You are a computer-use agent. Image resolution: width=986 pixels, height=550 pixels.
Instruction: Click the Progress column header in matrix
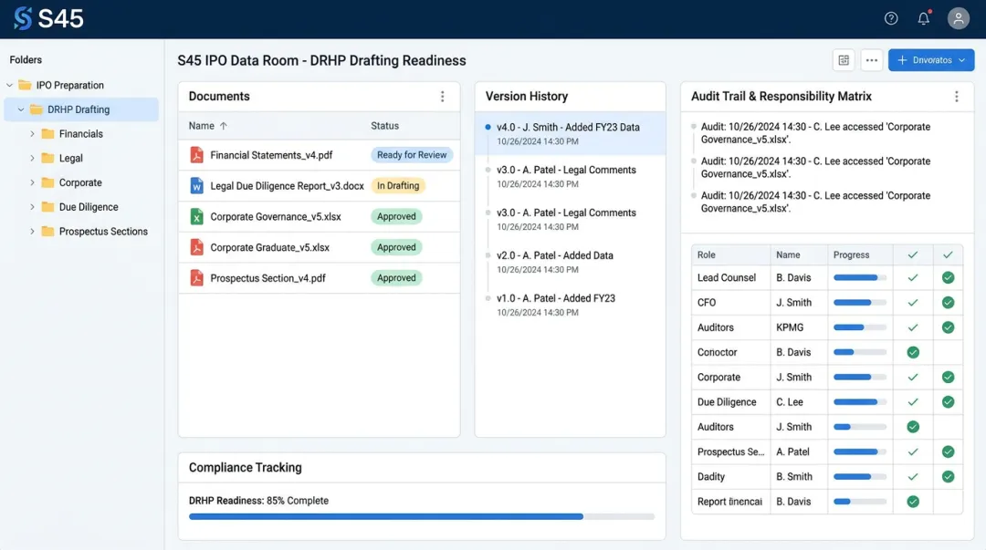851,254
